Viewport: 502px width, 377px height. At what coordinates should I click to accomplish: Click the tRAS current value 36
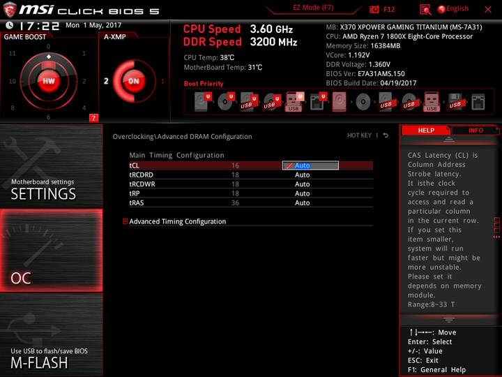(x=236, y=202)
